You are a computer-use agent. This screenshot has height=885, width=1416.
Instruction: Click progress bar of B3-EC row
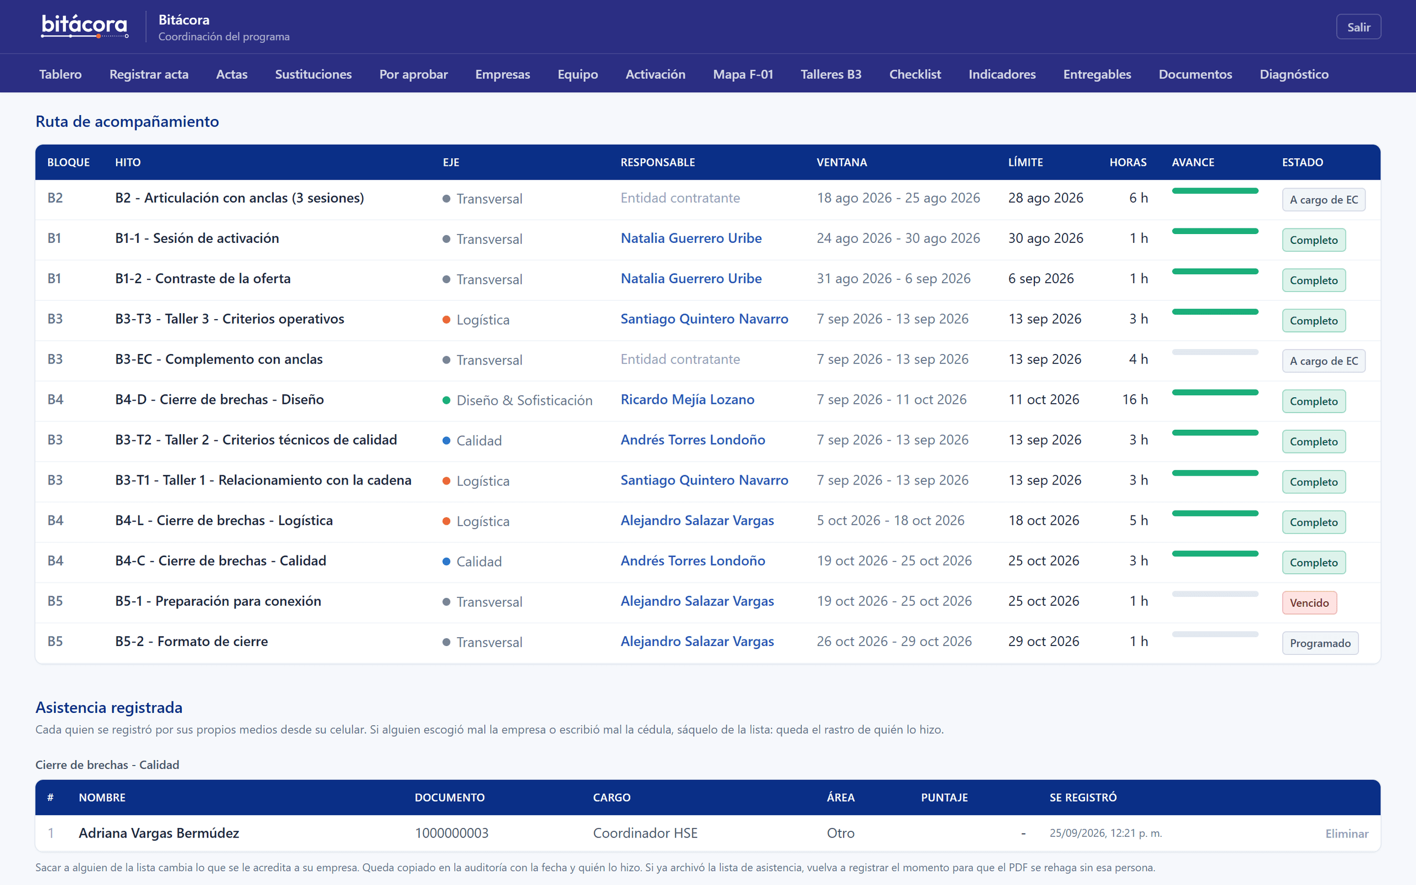point(1215,352)
